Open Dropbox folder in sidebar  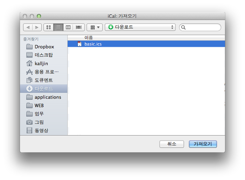44,47
